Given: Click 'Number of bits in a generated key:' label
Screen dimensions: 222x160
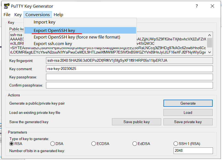Looking at the screenshot, I should click(x=37, y=151).
